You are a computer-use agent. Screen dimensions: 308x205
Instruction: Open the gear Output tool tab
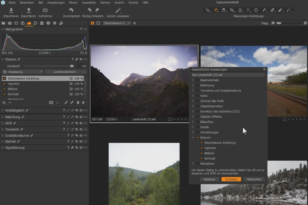click(x=55, y=23)
